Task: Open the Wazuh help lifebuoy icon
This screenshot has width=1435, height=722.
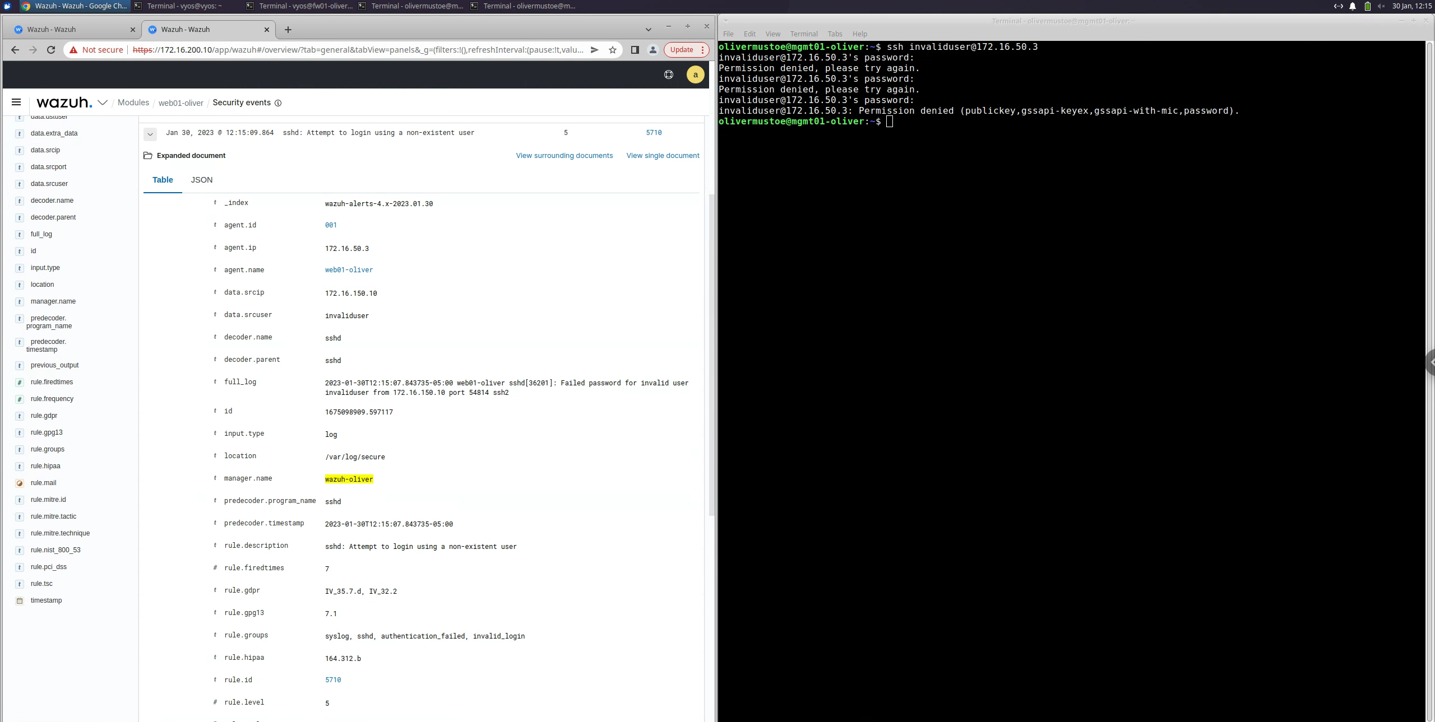Action: tap(669, 74)
